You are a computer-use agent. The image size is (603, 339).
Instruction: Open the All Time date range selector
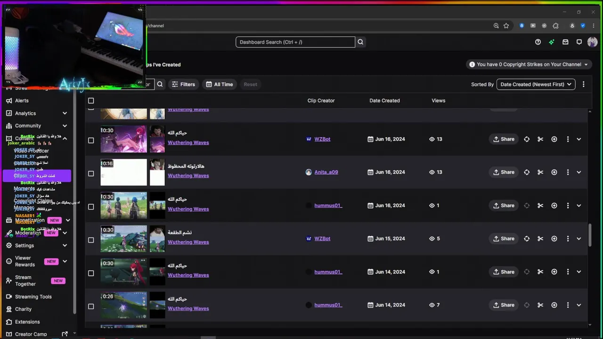point(220,84)
